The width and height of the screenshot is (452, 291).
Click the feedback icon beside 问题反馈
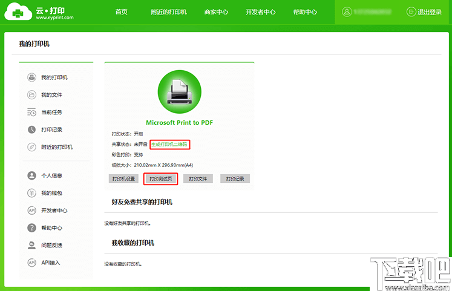coord(31,245)
